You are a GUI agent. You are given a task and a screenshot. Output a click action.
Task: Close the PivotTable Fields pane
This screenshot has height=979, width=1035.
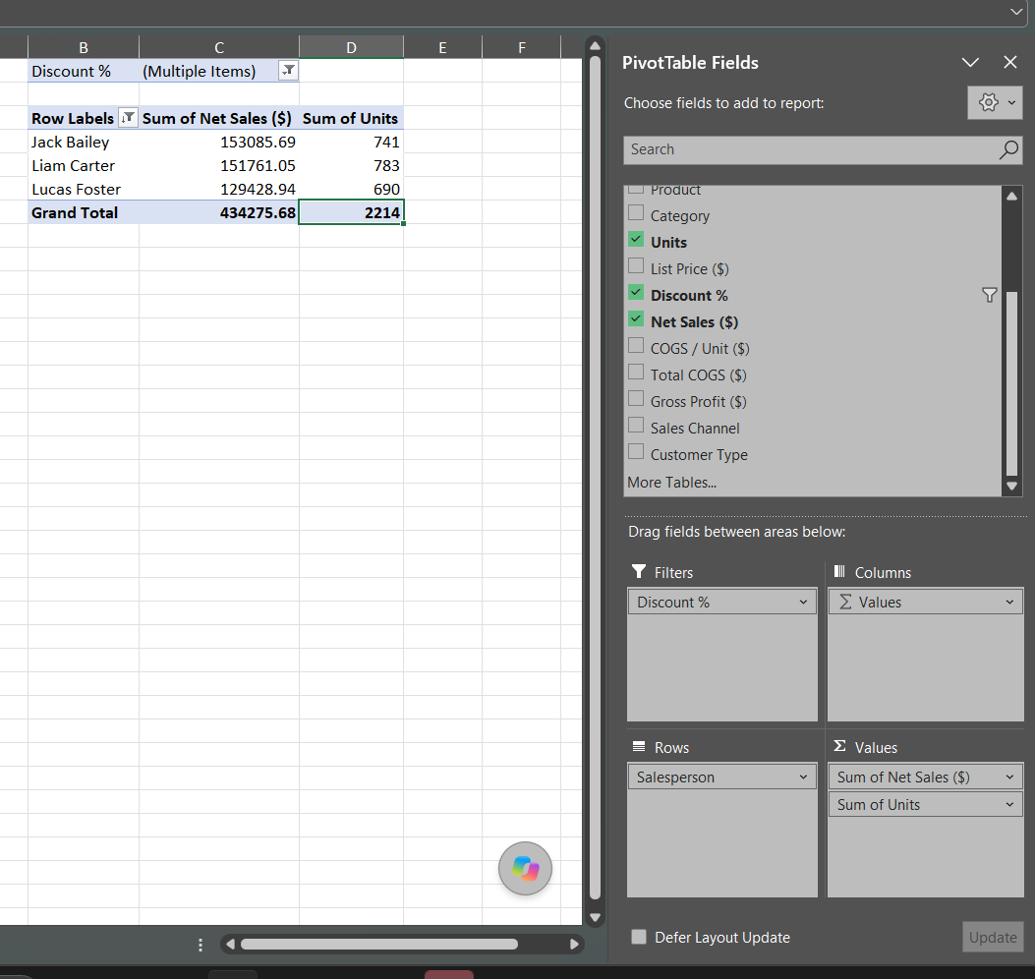tap(1009, 62)
